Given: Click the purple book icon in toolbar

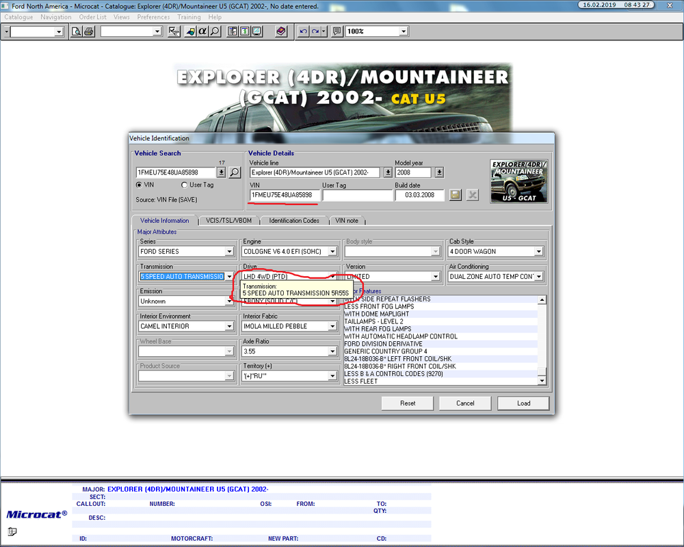Looking at the screenshot, I should 281,31.
